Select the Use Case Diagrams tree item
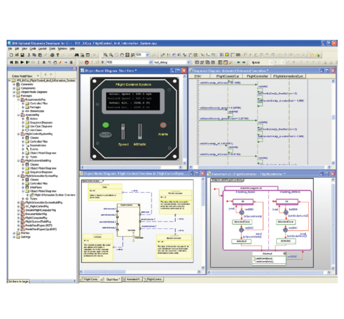 [x=41, y=126]
